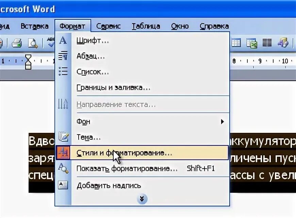Click the styles and formatting icon
Screen dimensions: 296x218
coord(63,152)
